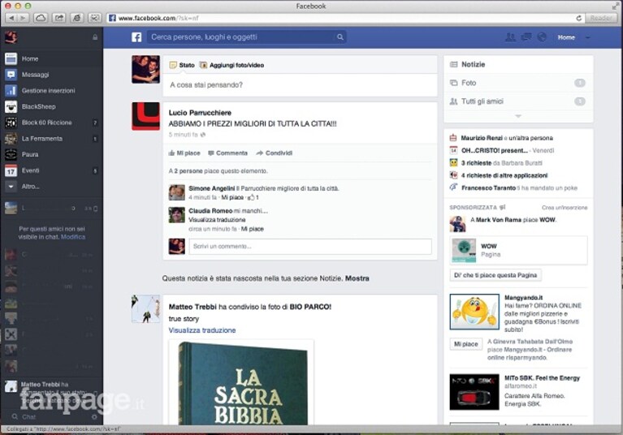Screen dimensions: 623x435
Task: Click the Lucio Parrucchiere red logo thumbnail
Action: tap(146, 116)
